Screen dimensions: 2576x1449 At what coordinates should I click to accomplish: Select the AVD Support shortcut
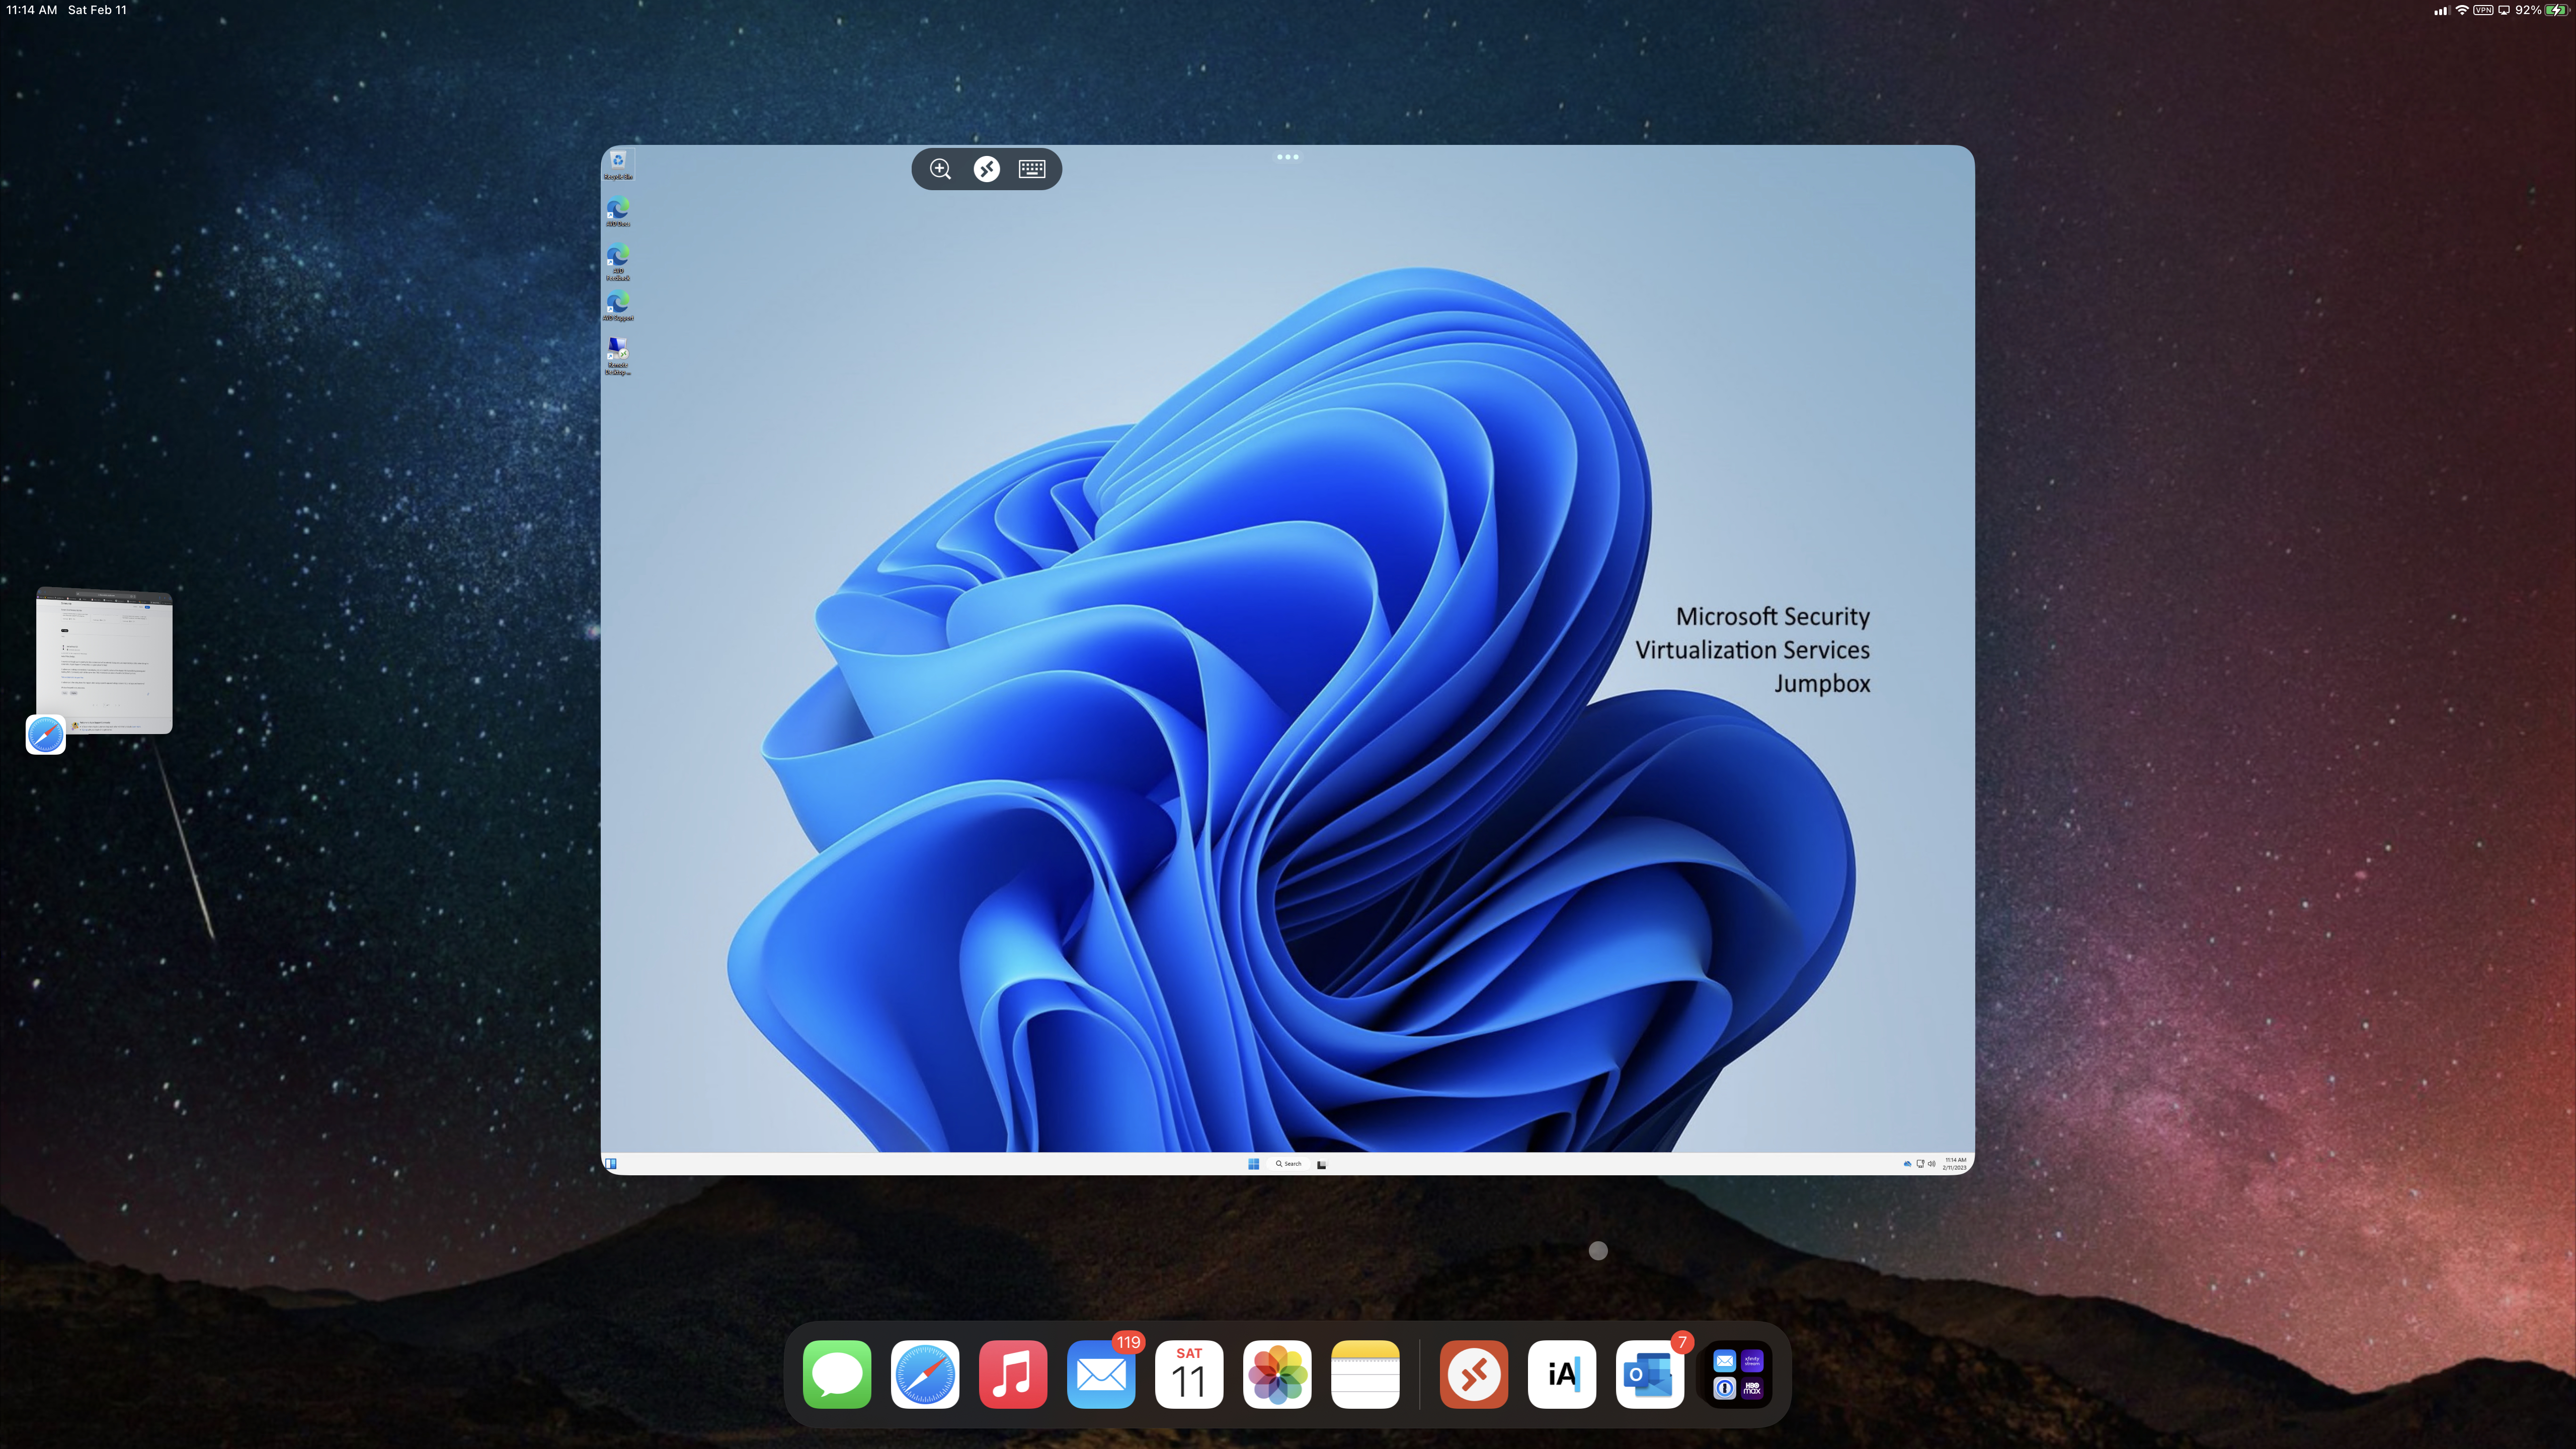coord(618,305)
